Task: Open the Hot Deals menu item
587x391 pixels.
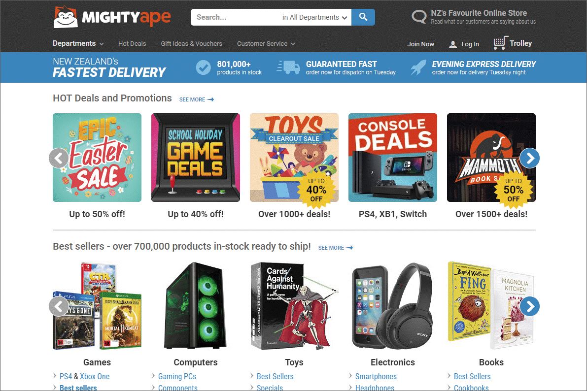Action: [x=132, y=44]
